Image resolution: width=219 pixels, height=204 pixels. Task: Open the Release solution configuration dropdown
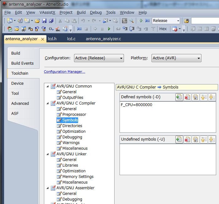tap(166, 21)
